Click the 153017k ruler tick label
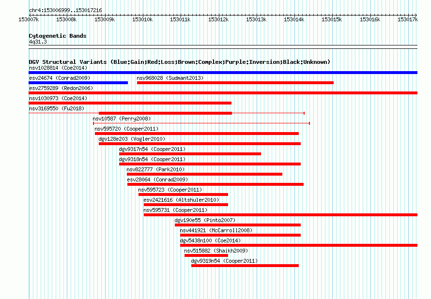Screen dimensions: 431x299 click(408, 19)
